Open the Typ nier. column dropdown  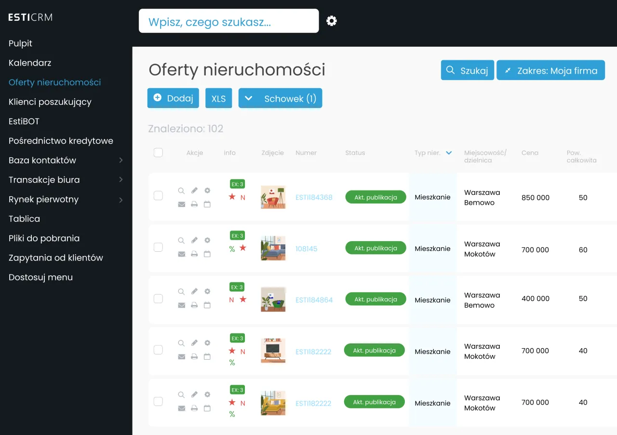pyautogui.click(x=449, y=152)
